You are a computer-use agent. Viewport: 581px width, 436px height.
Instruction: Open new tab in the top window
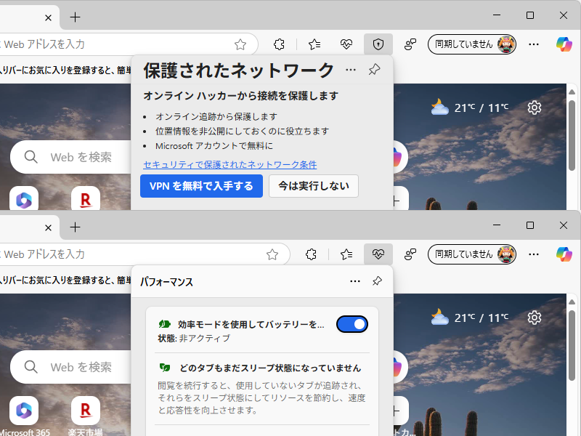point(76,17)
